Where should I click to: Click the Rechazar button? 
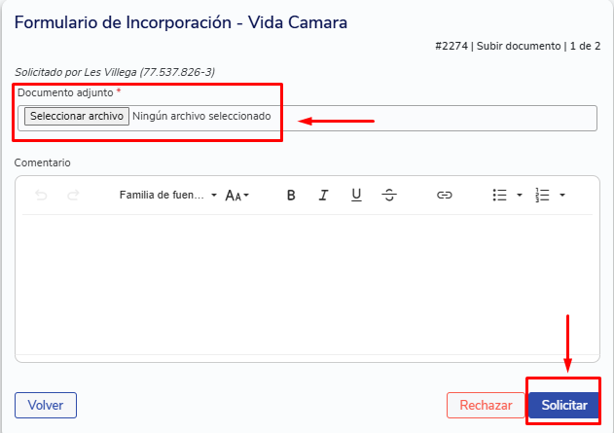point(486,405)
